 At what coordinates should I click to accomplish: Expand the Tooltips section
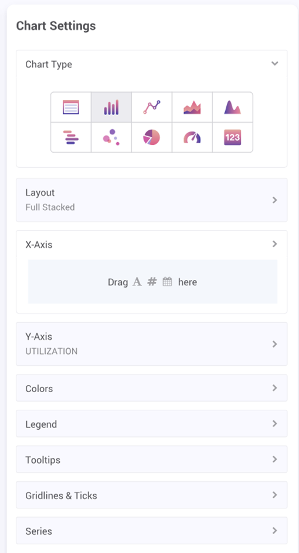(x=152, y=459)
